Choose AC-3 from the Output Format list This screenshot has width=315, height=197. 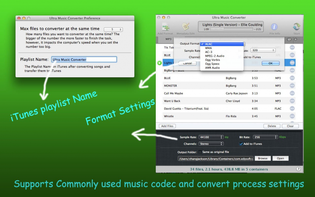click(222, 52)
